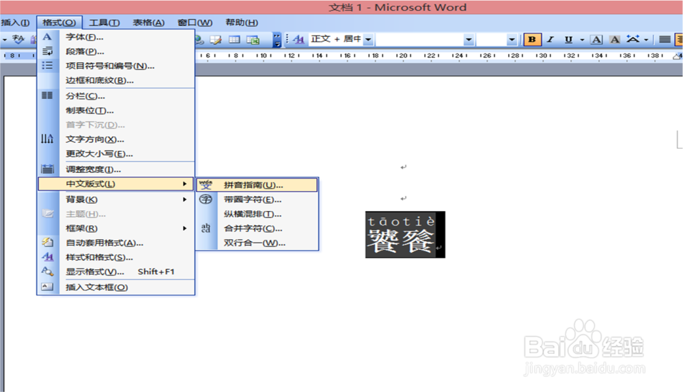
Task: Click the insert Excel worksheet icon
Action: tap(253, 40)
